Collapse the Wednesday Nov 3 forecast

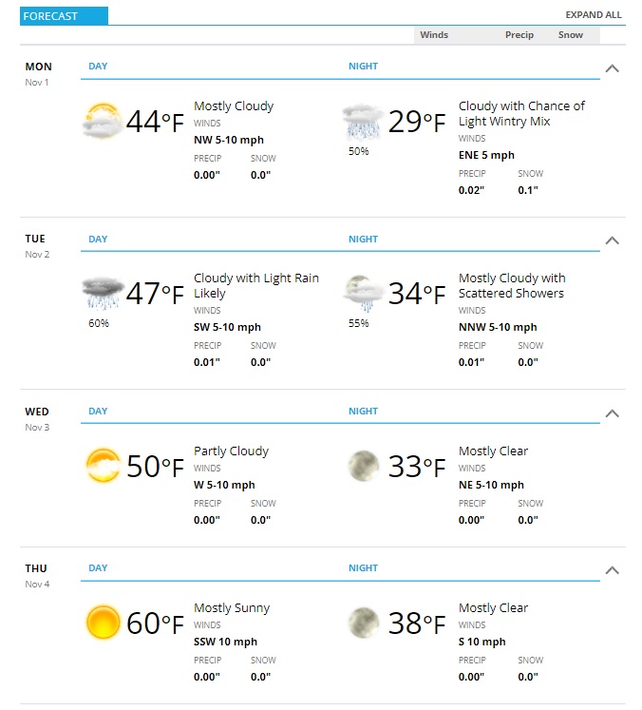(x=613, y=413)
